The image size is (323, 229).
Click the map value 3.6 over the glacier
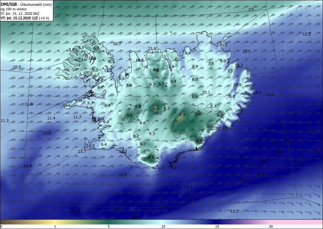tap(156, 108)
